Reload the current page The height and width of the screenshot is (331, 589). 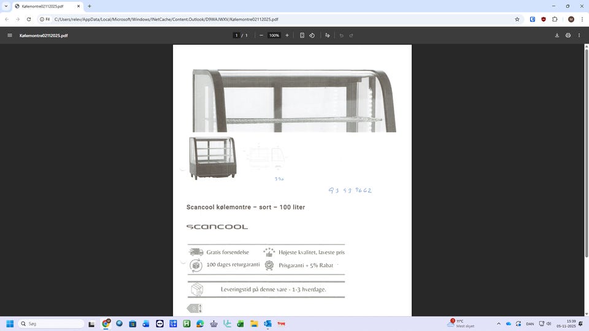[x=28, y=19]
